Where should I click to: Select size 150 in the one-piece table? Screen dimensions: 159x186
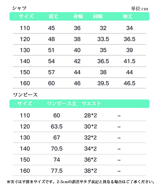click(25, 160)
